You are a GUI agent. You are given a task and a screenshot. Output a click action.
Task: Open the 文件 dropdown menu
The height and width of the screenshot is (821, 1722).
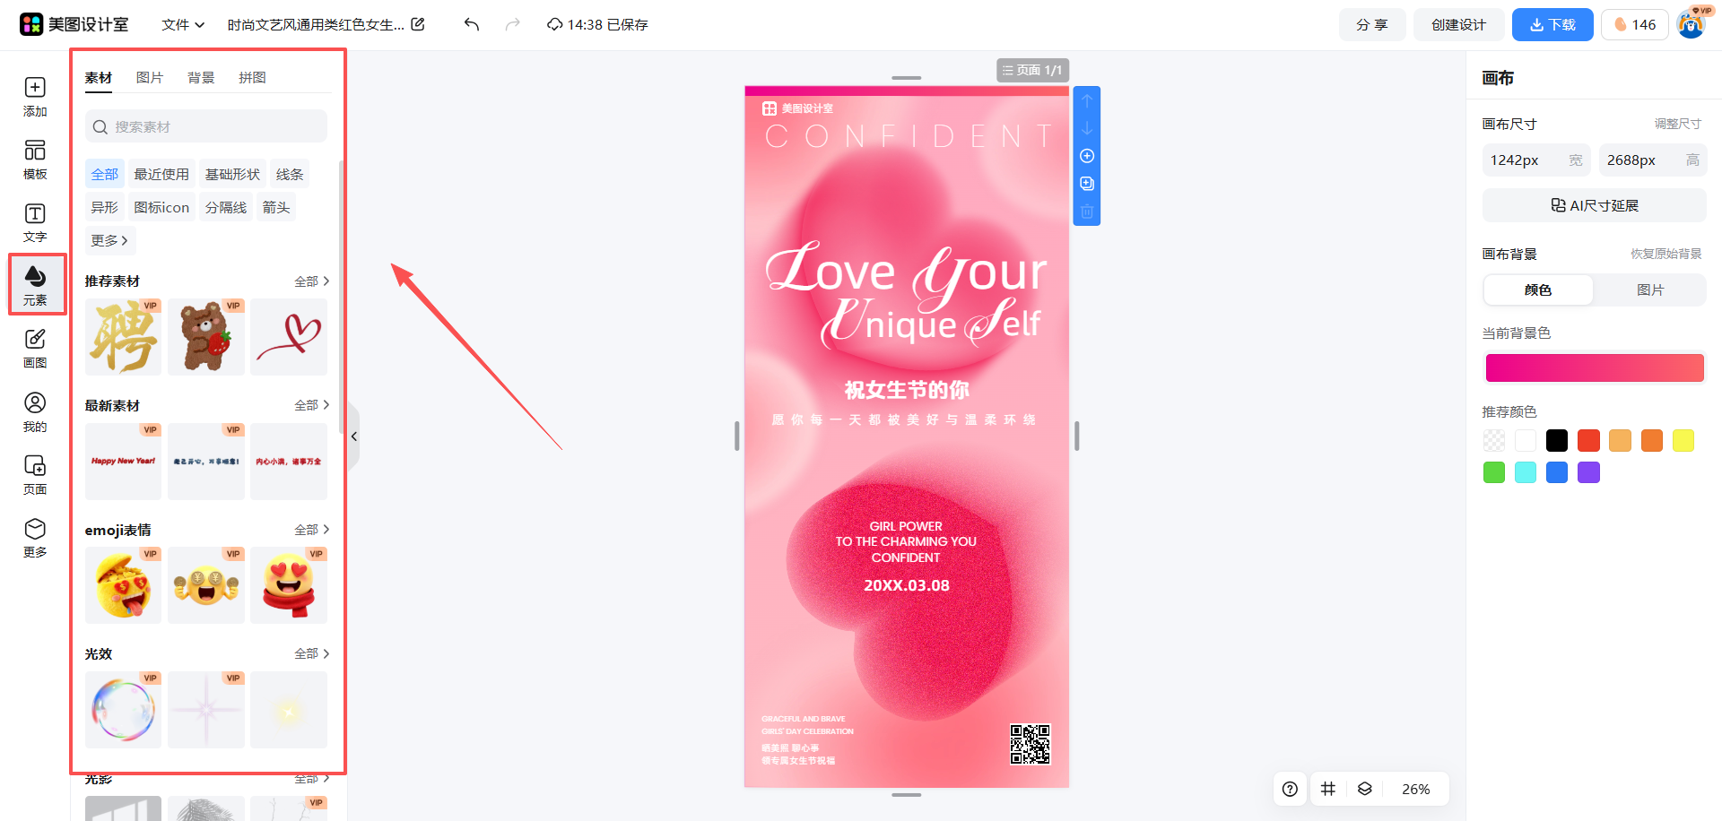click(183, 24)
